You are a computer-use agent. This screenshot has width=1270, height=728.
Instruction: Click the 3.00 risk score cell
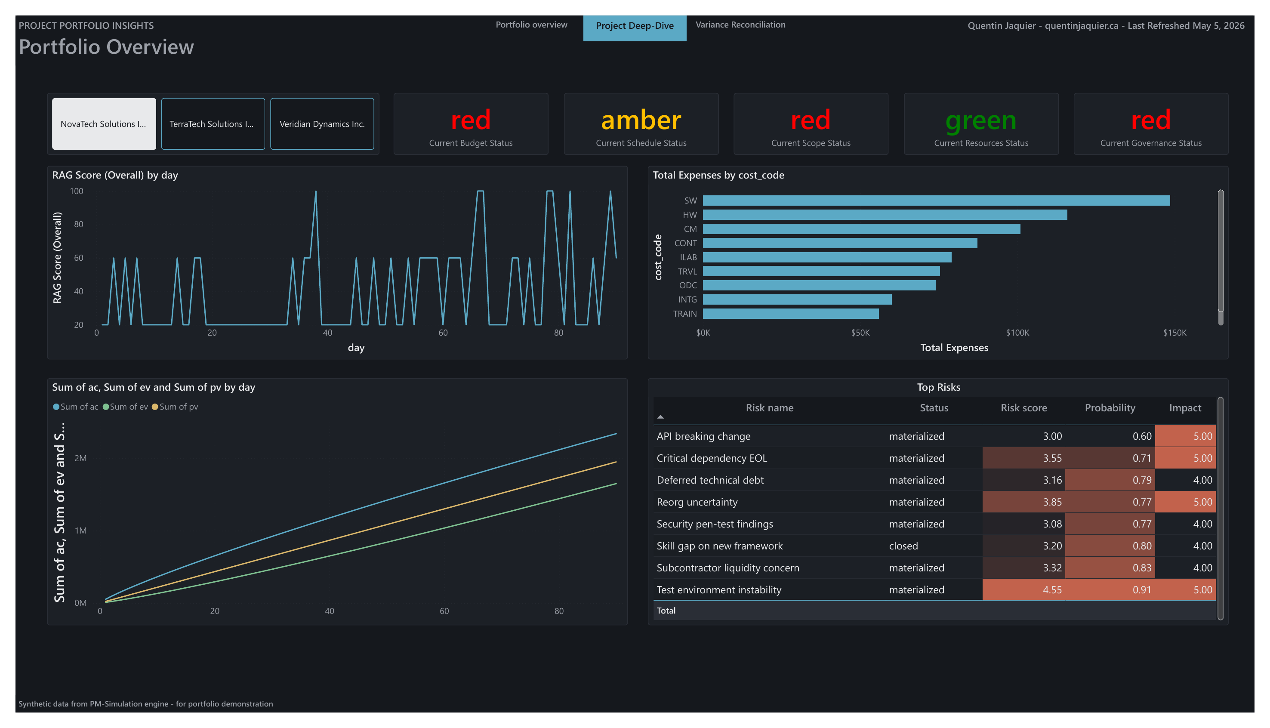pyautogui.click(x=1023, y=436)
